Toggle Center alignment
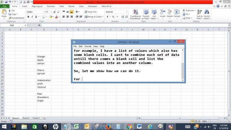231x130 pixels. click(x=67, y=17)
